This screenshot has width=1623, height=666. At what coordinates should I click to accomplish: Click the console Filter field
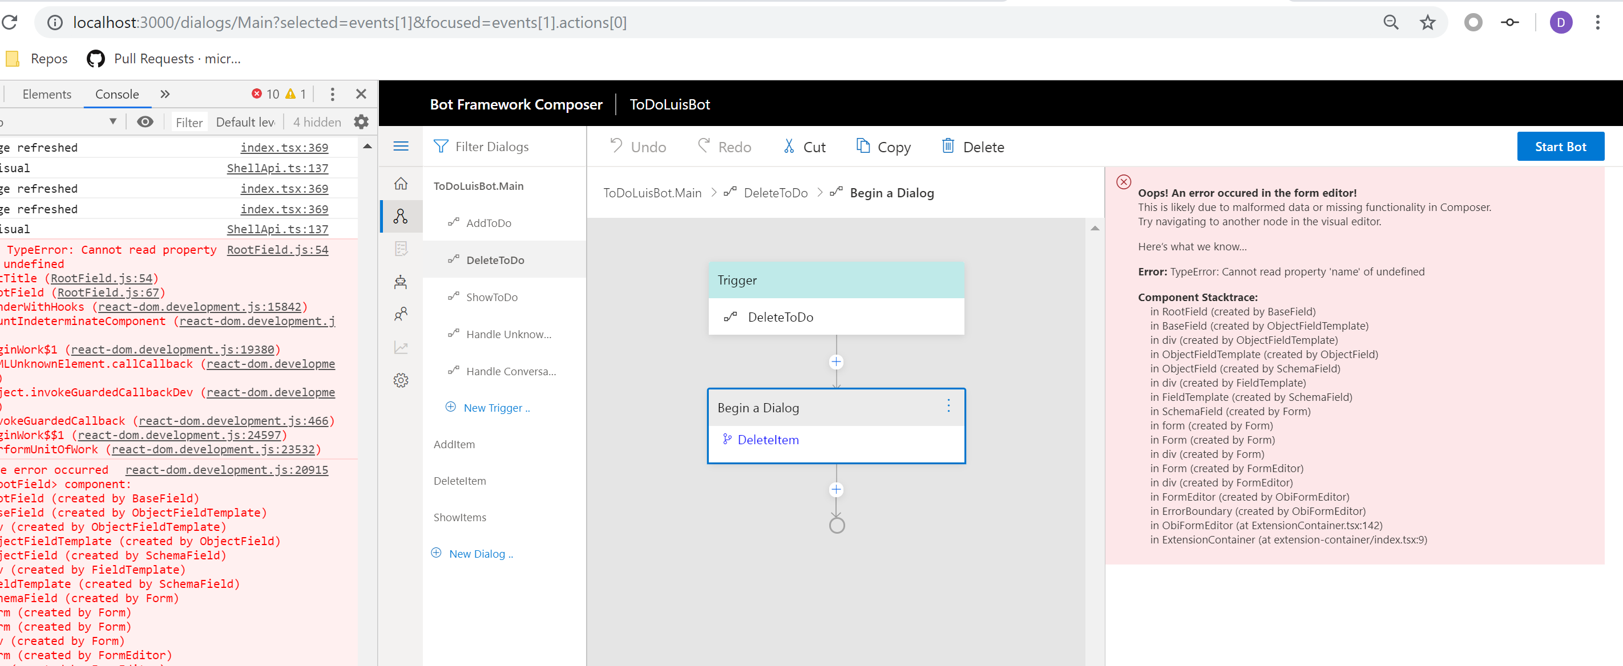click(189, 122)
